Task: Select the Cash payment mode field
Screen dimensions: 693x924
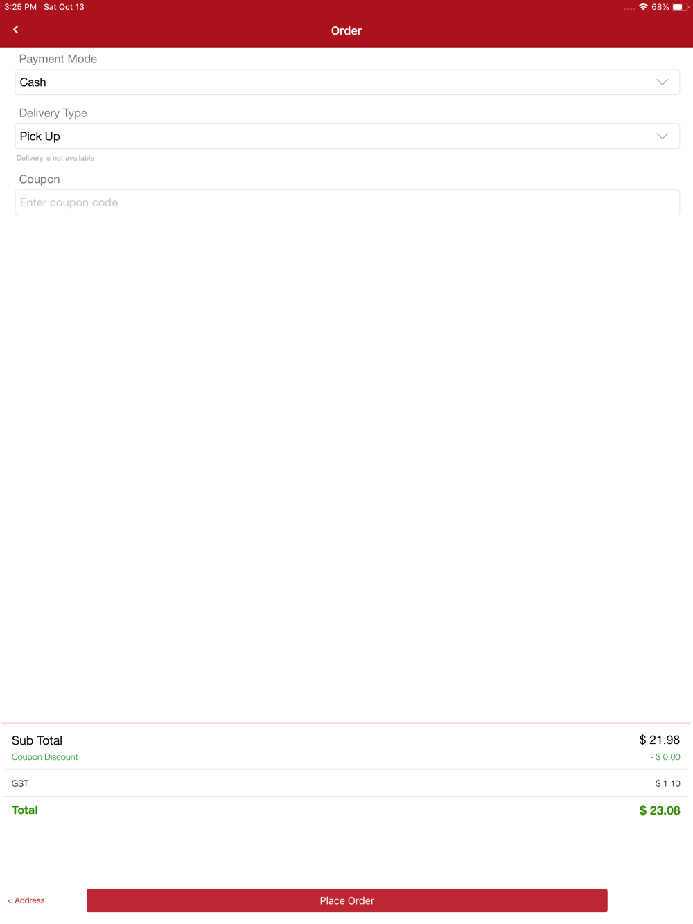Action: 333,82
